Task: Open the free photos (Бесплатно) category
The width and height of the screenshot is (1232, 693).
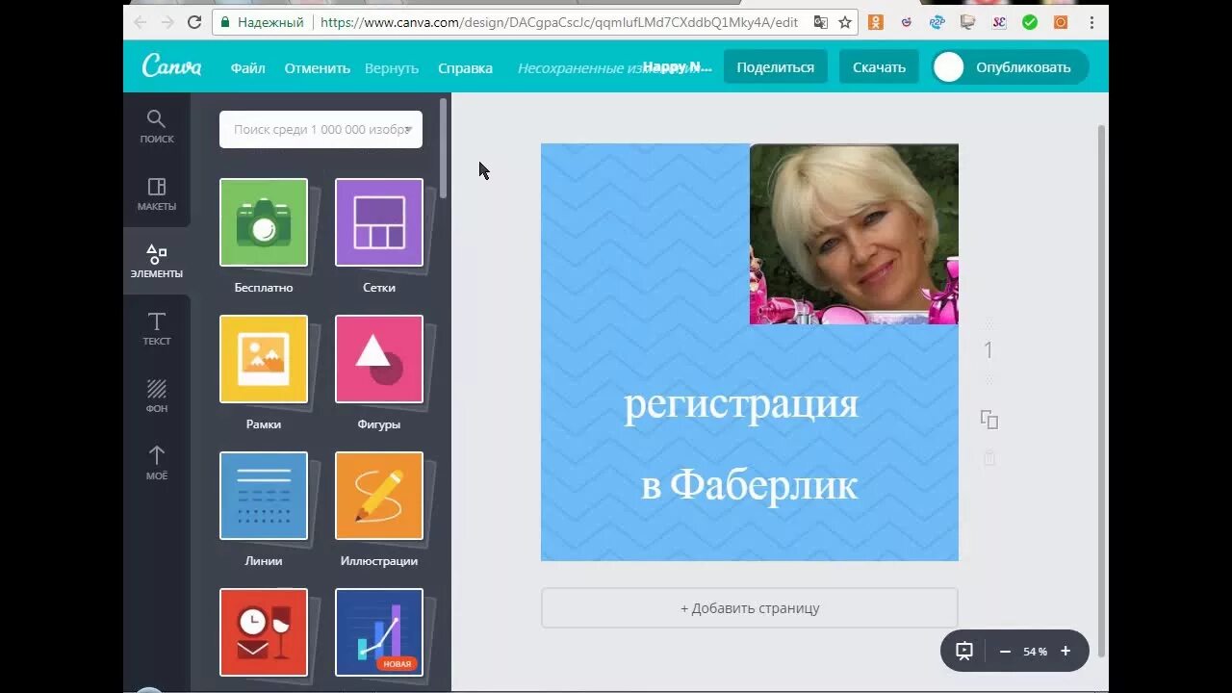Action: 264,222
